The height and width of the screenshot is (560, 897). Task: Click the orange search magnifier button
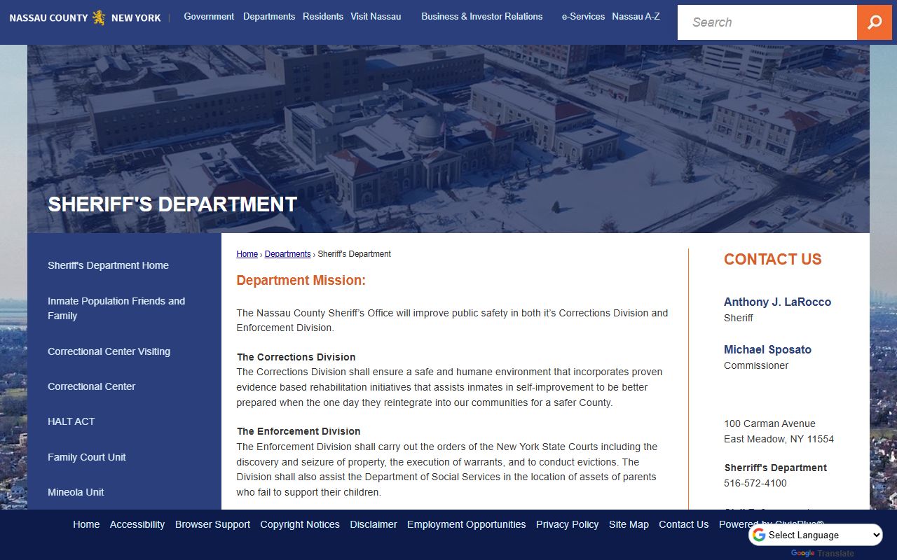(x=875, y=22)
